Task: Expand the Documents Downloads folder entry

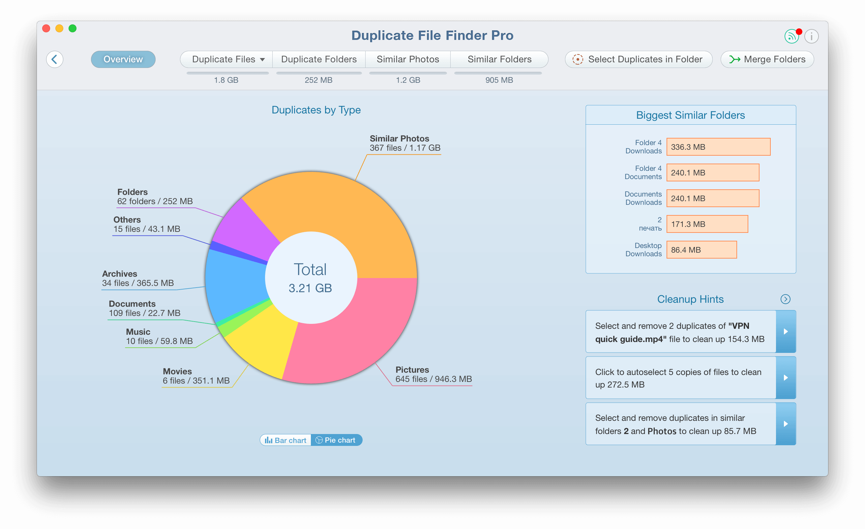Action: 712,199
